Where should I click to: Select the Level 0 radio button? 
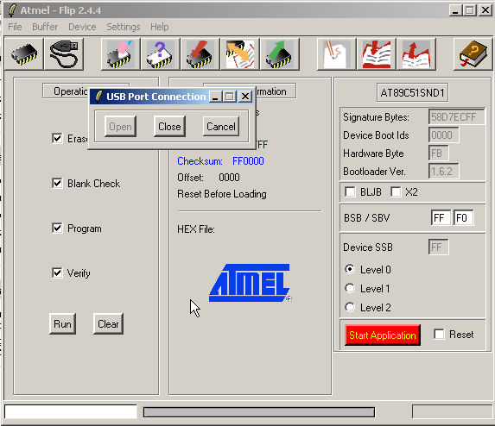coord(350,269)
